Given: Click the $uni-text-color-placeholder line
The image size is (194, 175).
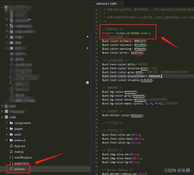Looking at the screenshot, I should [132, 76].
